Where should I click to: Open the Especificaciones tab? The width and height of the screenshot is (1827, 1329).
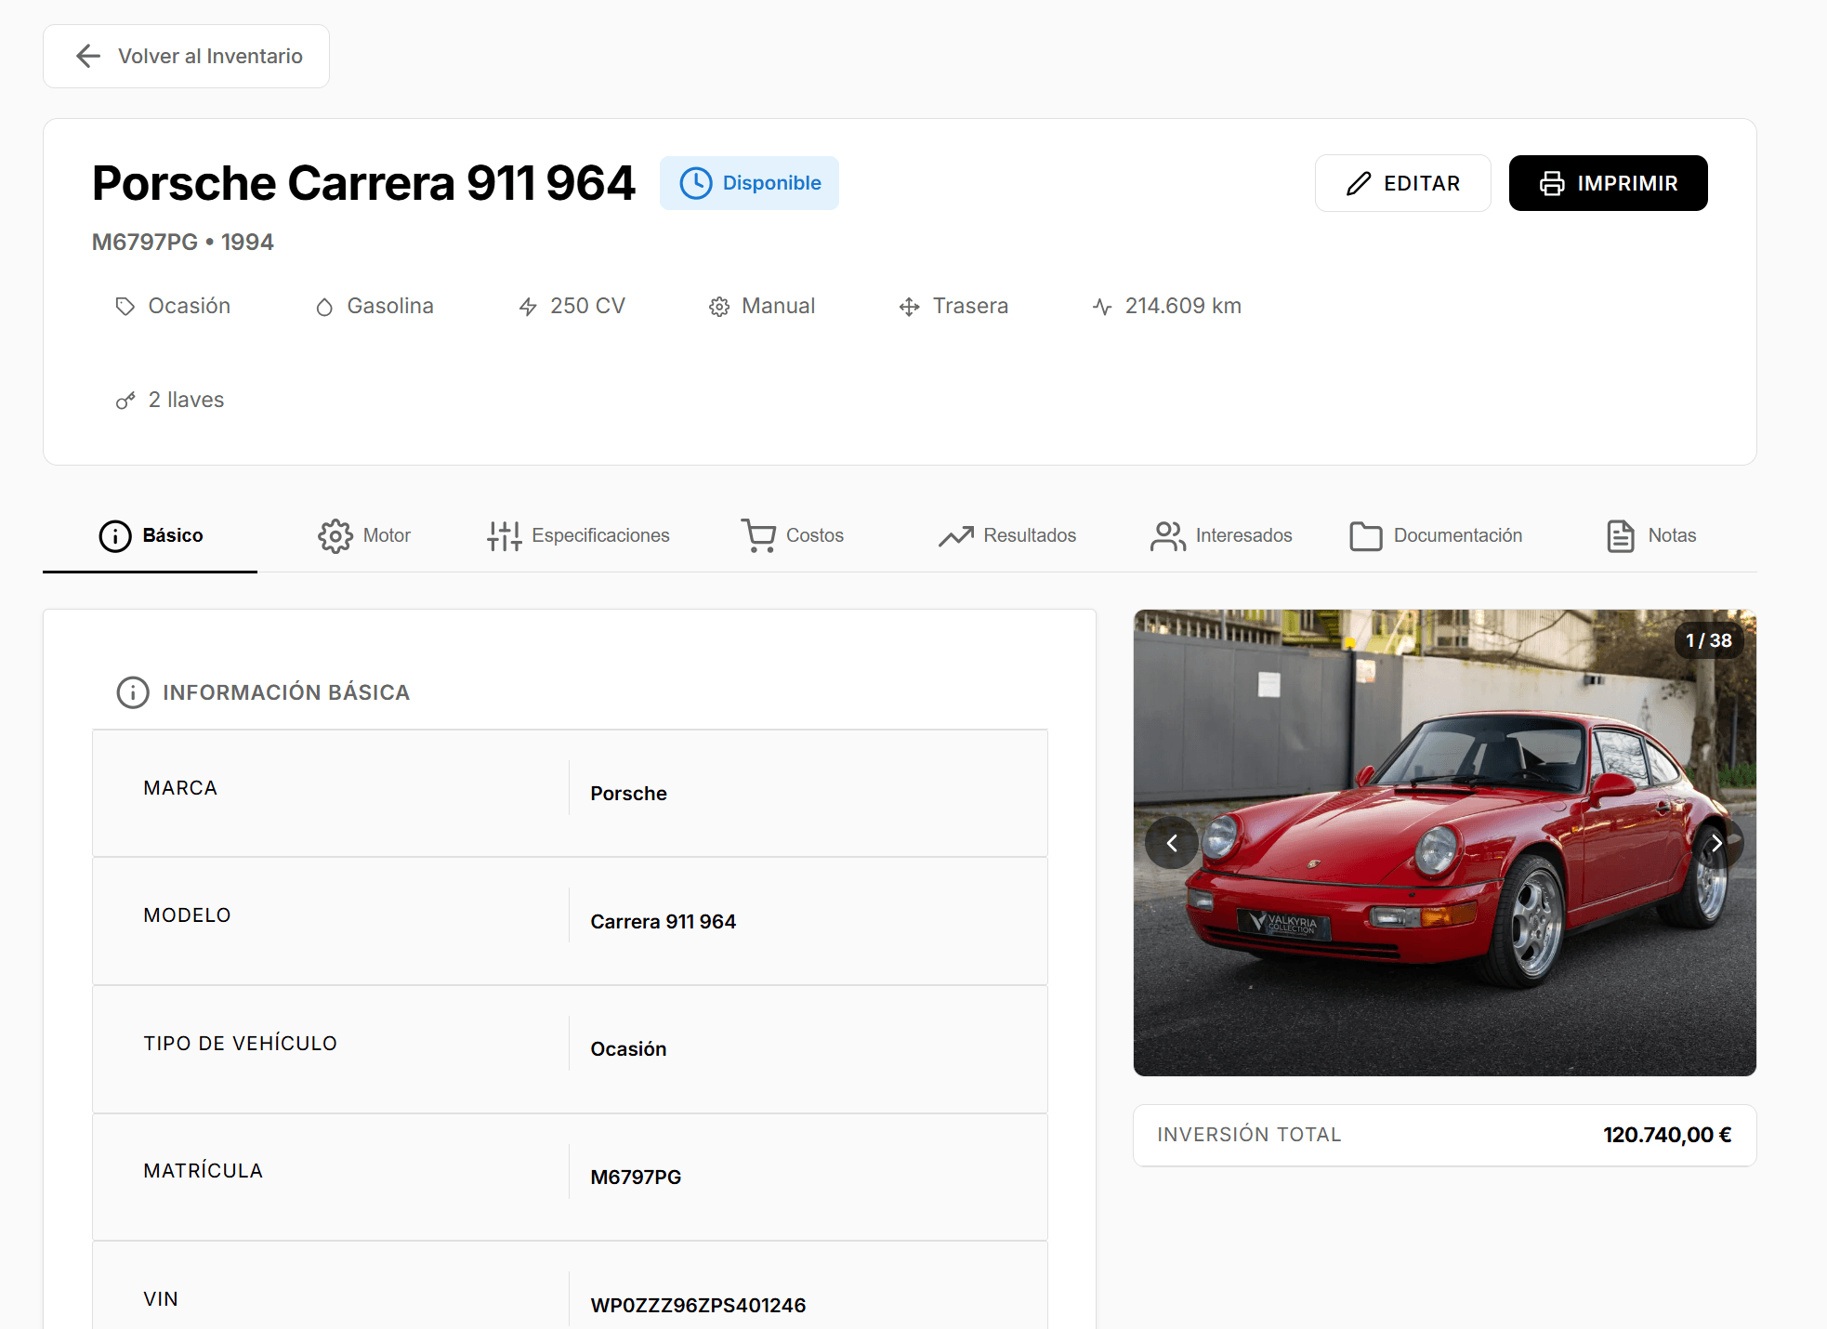[x=578, y=536]
